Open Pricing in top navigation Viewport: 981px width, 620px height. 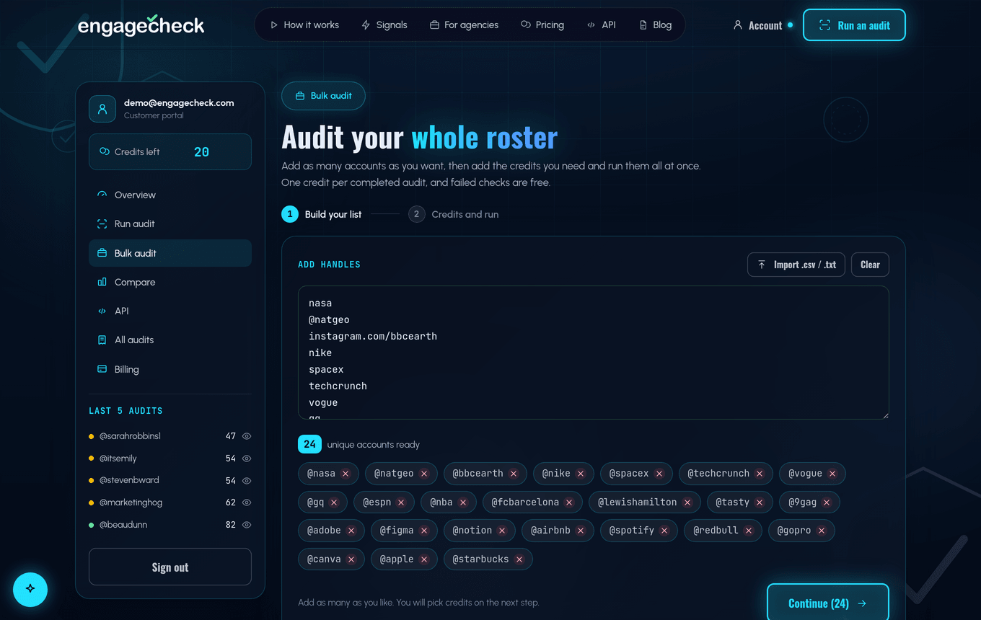click(x=542, y=25)
